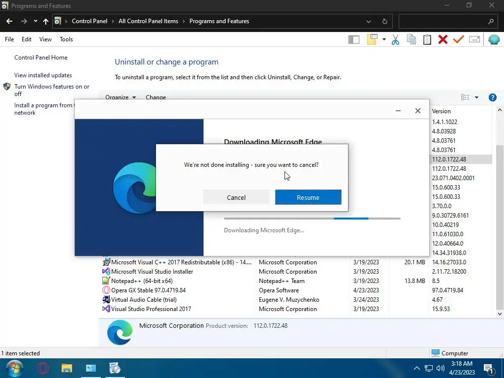
Task: Click the Change button in command bar
Action: (156, 97)
